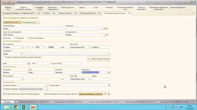Focus the ИНН input field
Viewport: 197px width, 110px height.
pos(17,64)
